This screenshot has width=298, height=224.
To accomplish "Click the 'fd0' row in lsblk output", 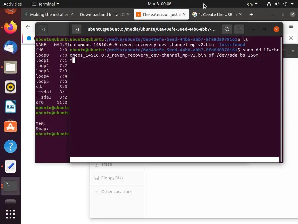I will pos(51,50).
